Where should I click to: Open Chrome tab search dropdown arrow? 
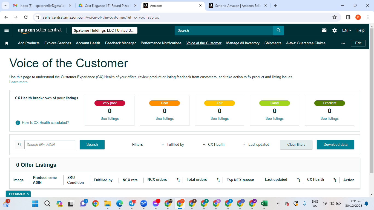(x=5, y=5)
